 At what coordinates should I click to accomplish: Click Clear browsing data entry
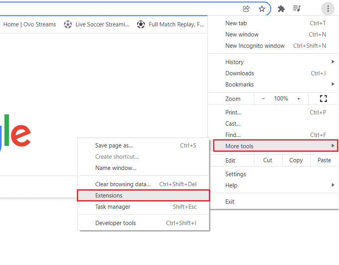[x=122, y=184]
